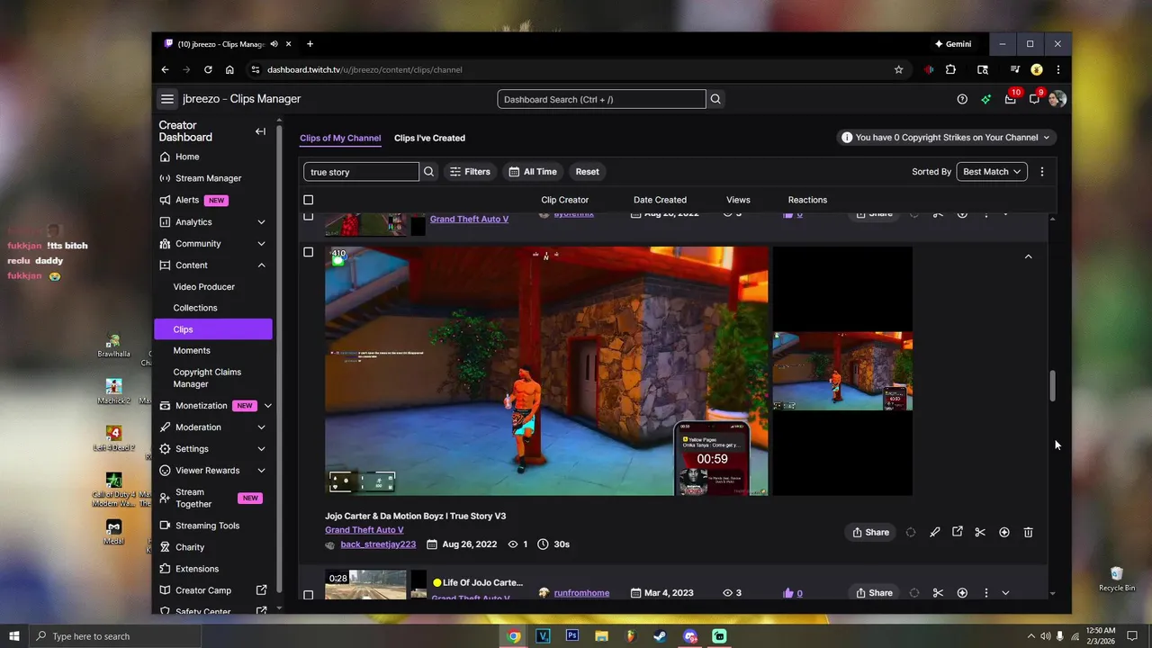Viewport: 1152px width, 648px height.
Task: Switch to Clips of My Channel tab
Action: click(x=340, y=138)
